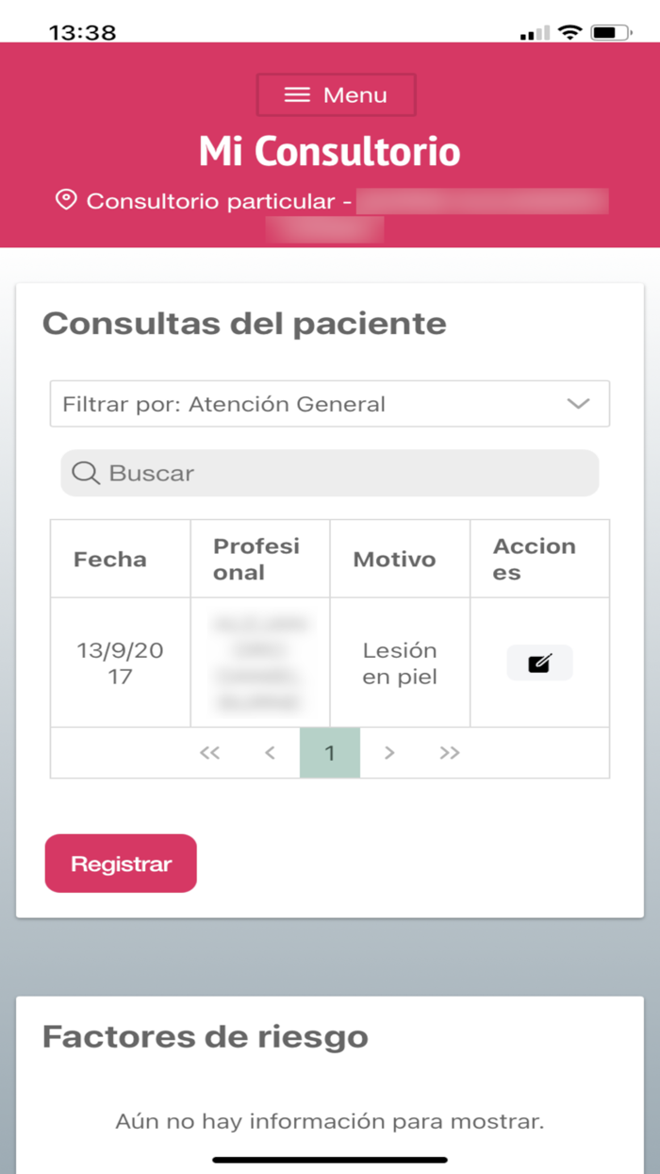Go back using the < pagination icon
The width and height of the screenshot is (660, 1174).
pyautogui.click(x=270, y=752)
